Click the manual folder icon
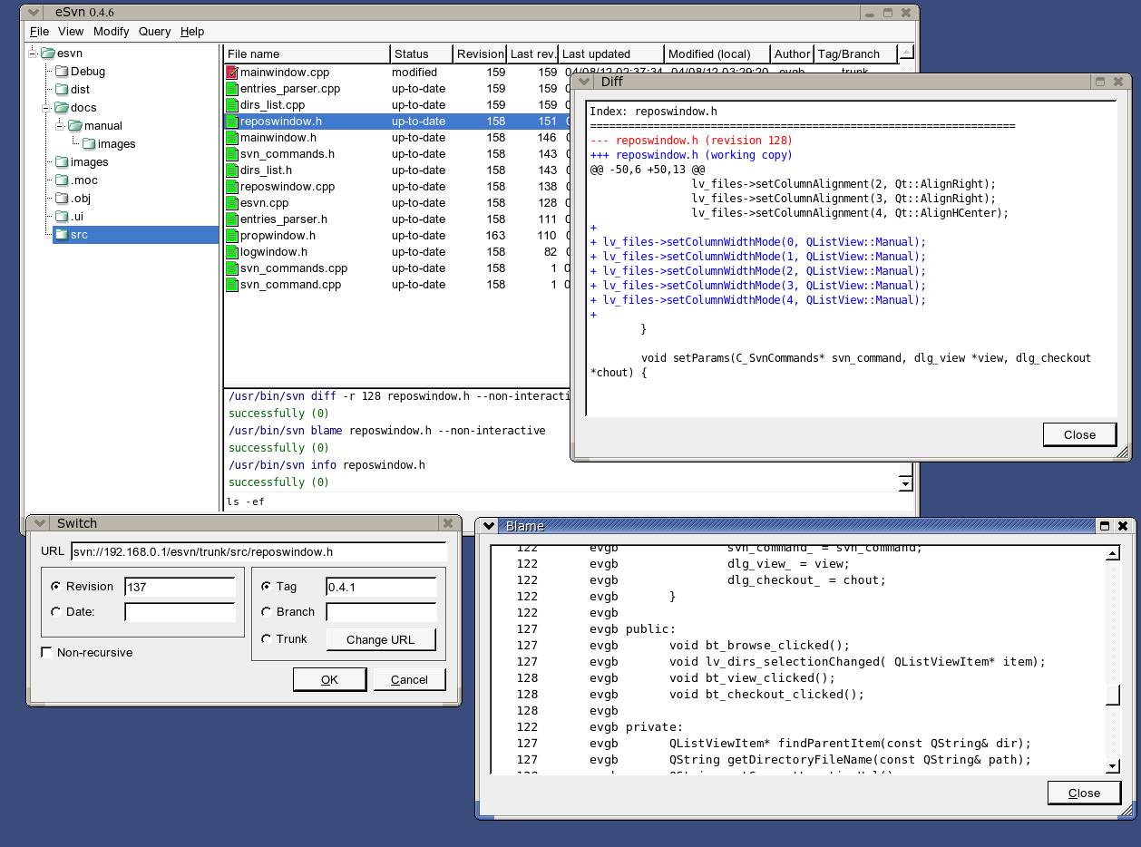The image size is (1141, 847). [x=75, y=125]
